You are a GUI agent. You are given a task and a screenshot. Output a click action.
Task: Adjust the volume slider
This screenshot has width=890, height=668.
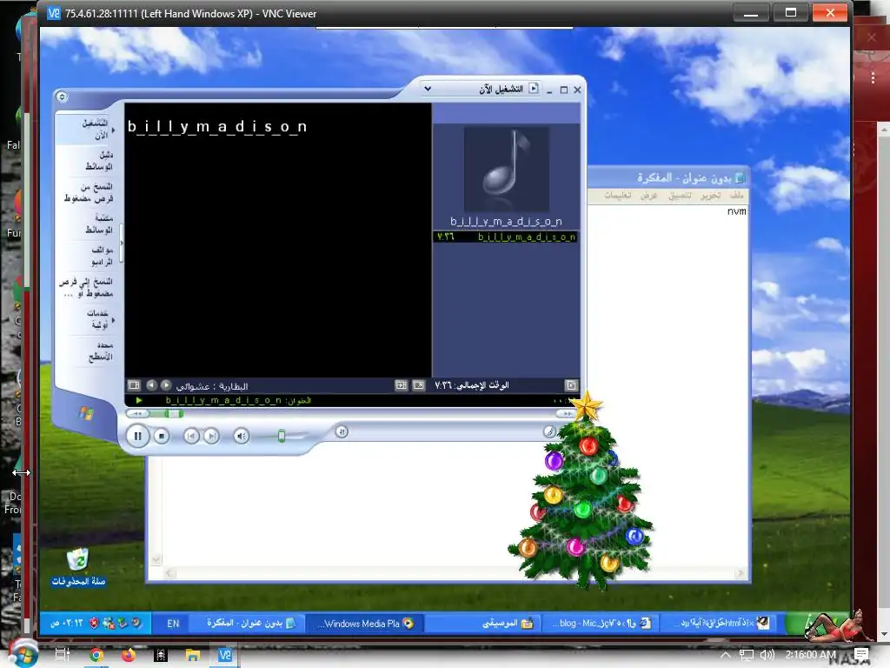coord(282,437)
